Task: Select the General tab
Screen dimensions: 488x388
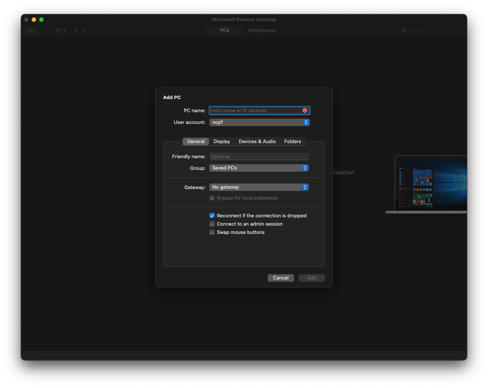Action: [x=196, y=142]
